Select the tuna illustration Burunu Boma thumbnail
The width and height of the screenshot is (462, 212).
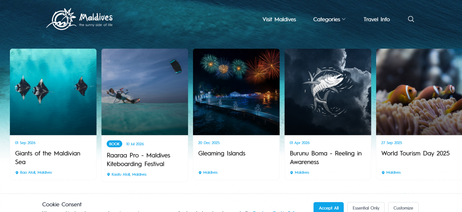[328, 92]
